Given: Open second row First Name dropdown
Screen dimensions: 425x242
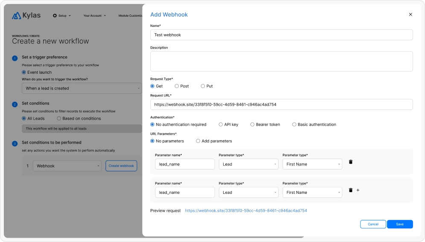Looking at the screenshot, I should tap(312, 193).
